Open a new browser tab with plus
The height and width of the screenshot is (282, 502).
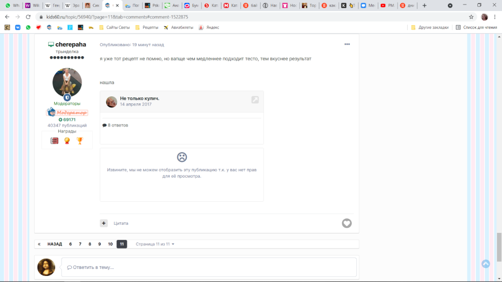[x=425, y=6]
